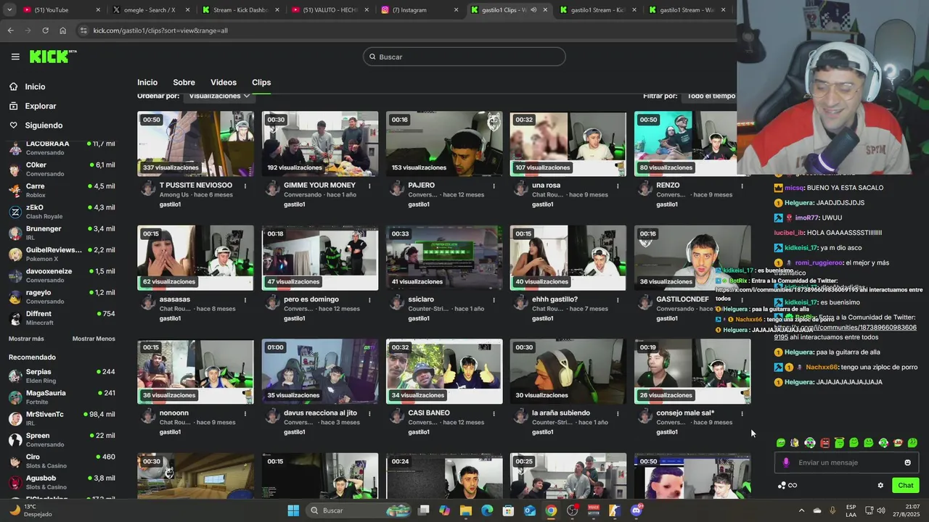Open options menu for consejo male sal clip
Image resolution: width=929 pixels, height=522 pixels.
[742, 413]
